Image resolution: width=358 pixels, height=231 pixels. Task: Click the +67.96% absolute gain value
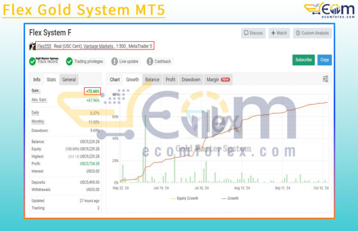(93, 100)
